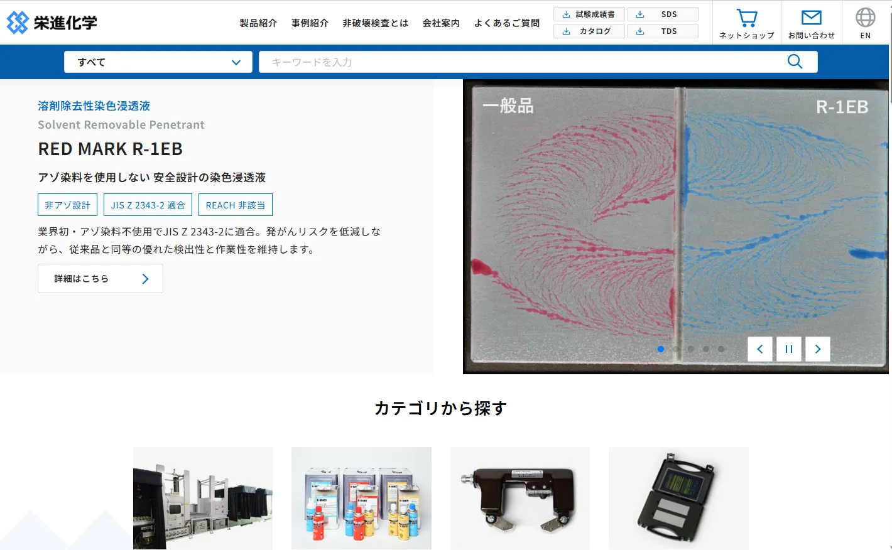The width and height of the screenshot is (892, 550).
Task: Open 事例紹介 menu
Action: click(x=310, y=23)
